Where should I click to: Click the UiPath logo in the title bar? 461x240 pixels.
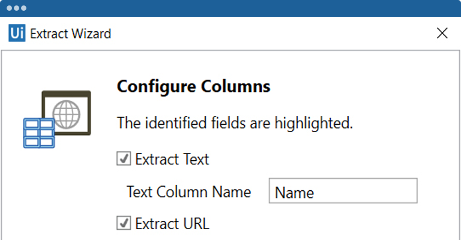pos(17,33)
